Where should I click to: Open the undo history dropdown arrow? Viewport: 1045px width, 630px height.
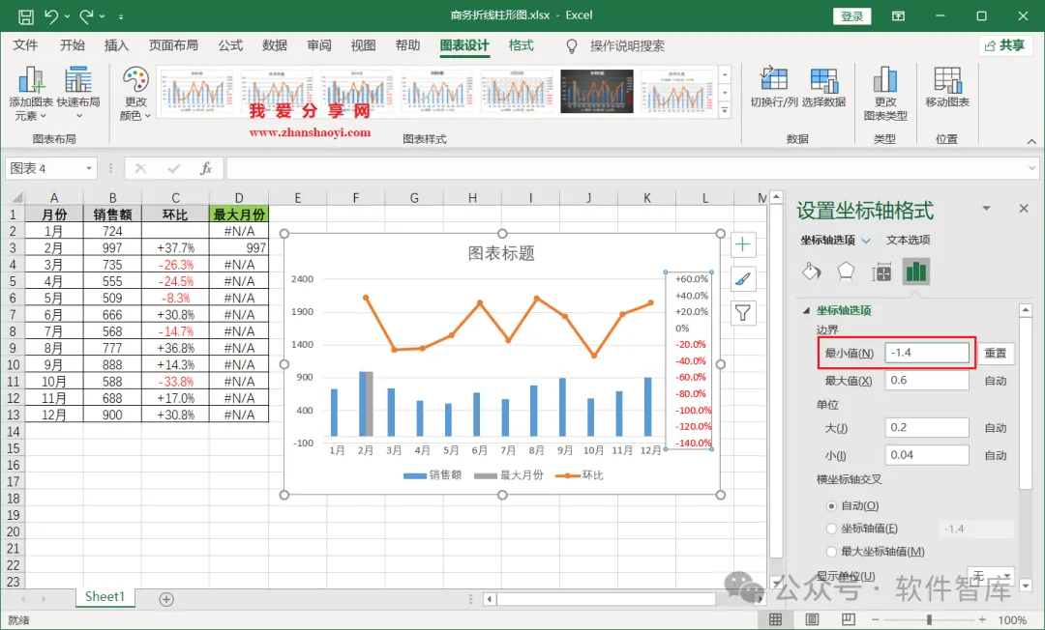pyautogui.click(x=68, y=16)
